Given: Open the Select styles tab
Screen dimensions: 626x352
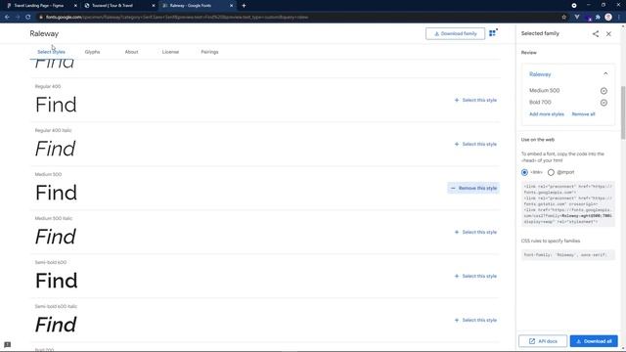Looking at the screenshot, I should (x=51, y=52).
